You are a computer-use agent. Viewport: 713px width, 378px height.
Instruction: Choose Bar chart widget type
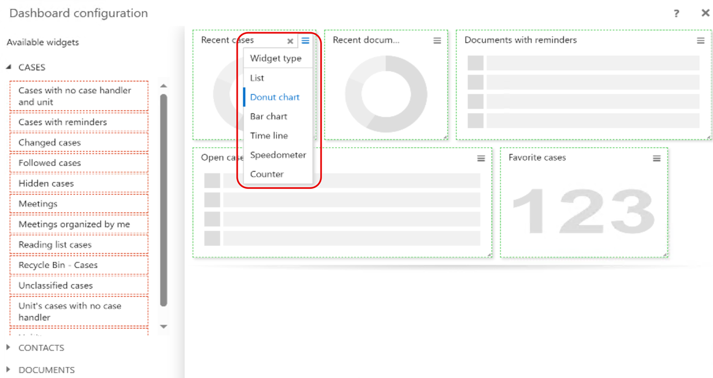(x=269, y=117)
